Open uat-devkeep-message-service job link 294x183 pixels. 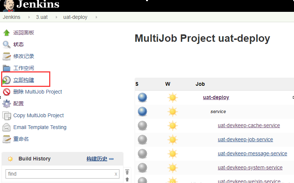pyautogui.click(x=252, y=153)
